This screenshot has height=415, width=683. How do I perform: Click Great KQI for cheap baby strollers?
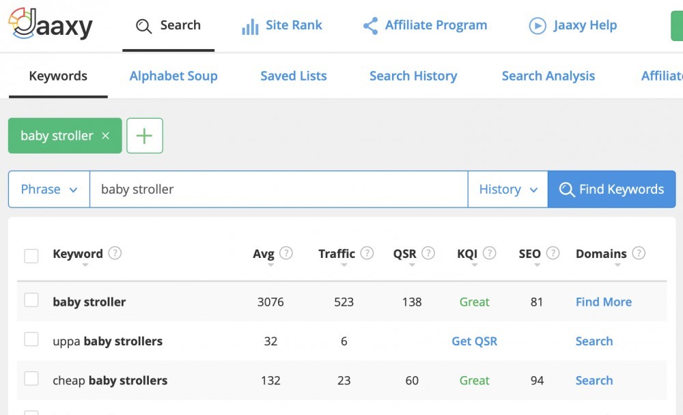click(x=475, y=380)
